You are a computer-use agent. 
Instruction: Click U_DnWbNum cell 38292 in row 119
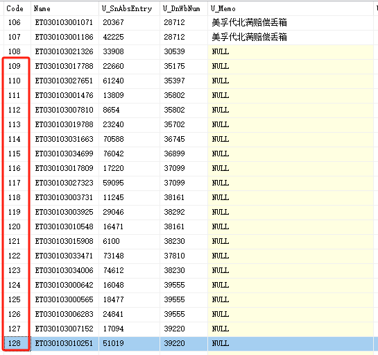pyautogui.click(x=184, y=213)
